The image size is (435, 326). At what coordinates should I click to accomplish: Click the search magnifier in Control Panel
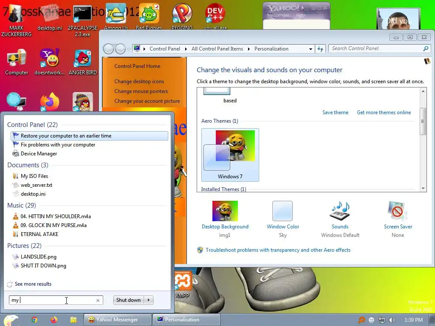coord(426,48)
